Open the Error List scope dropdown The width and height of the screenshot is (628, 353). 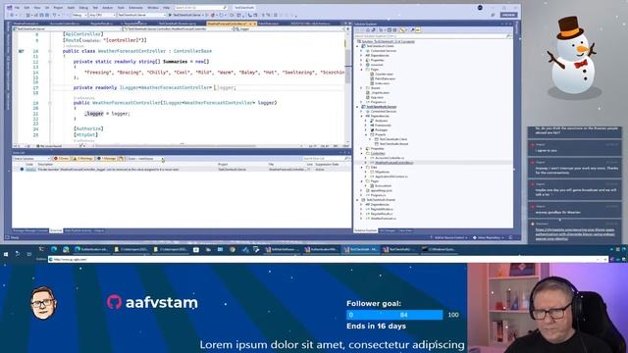(31, 159)
